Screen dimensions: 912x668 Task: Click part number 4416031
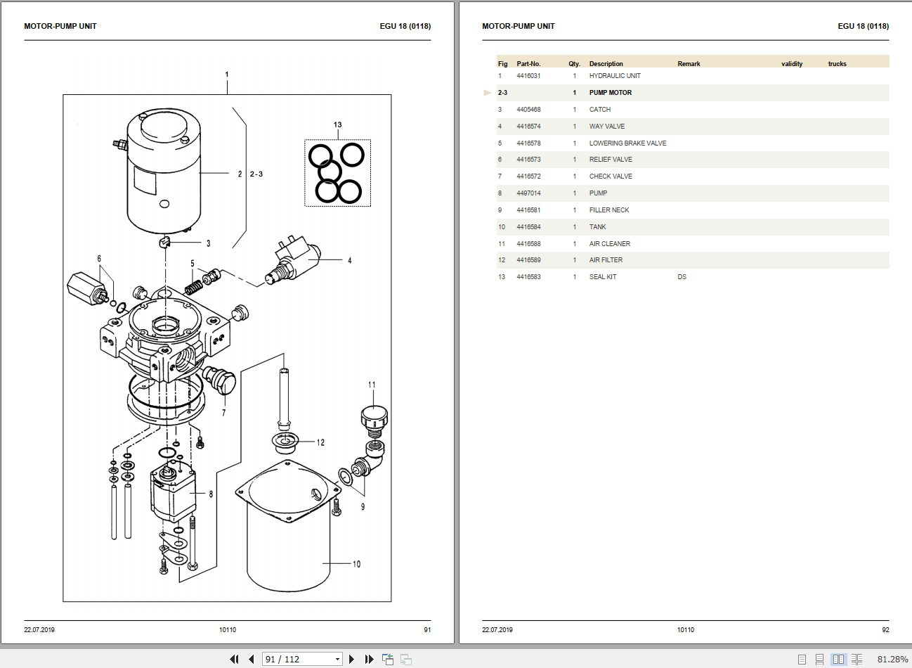[528, 76]
